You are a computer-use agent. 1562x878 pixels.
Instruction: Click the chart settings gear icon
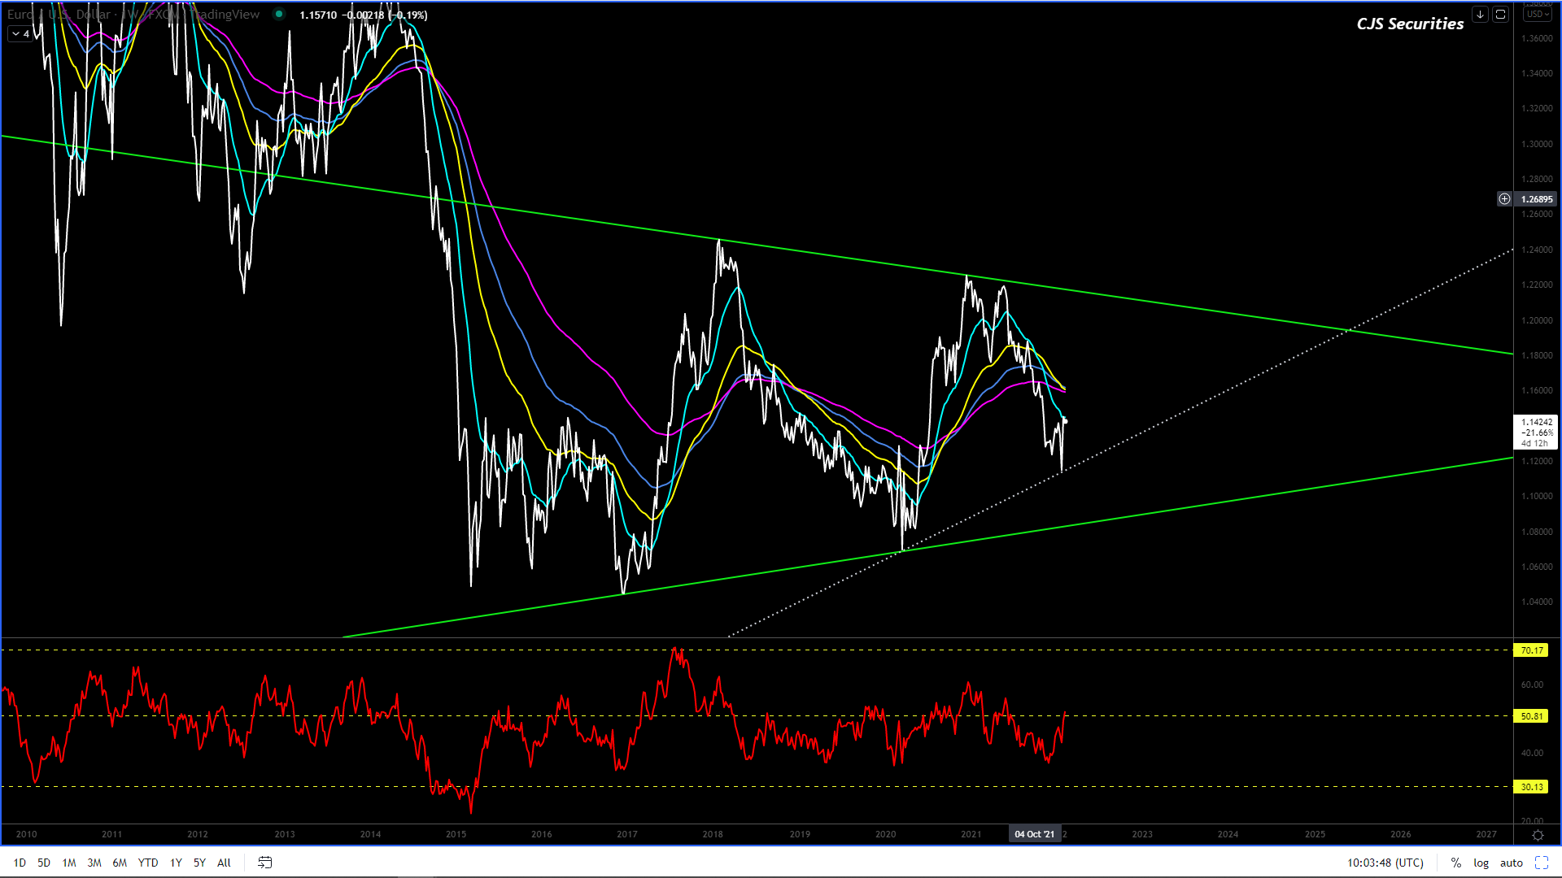1538,835
